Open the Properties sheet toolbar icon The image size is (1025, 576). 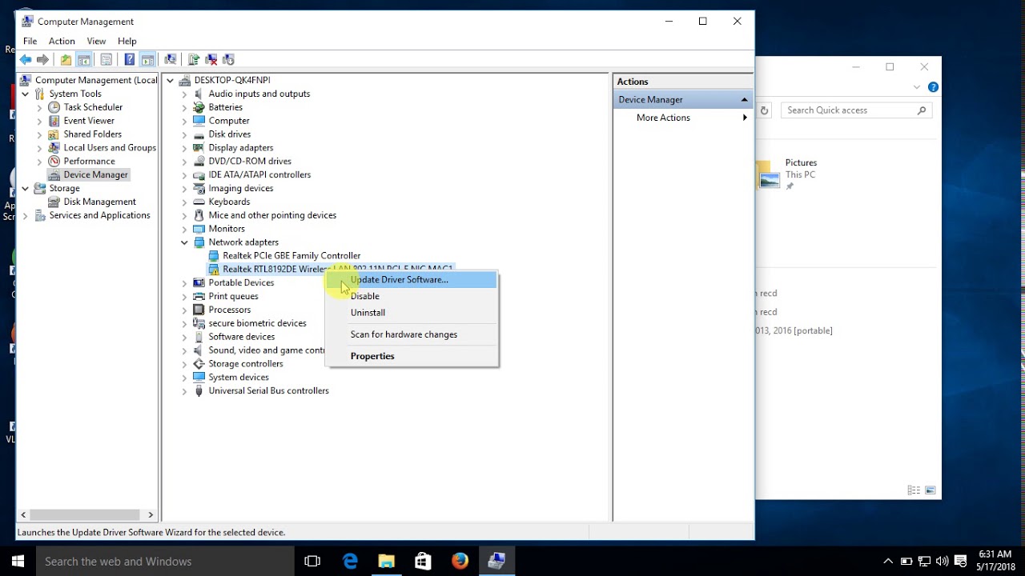pos(106,59)
